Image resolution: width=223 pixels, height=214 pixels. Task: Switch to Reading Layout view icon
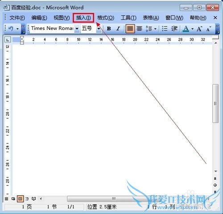click(34, 199)
